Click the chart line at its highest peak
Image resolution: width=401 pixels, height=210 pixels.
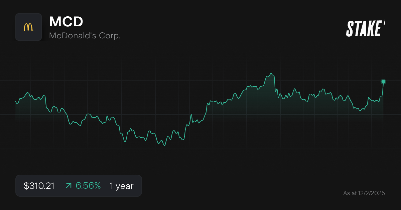click(x=271, y=73)
